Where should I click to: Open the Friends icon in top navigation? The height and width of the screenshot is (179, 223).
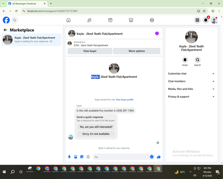[x=89, y=20]
